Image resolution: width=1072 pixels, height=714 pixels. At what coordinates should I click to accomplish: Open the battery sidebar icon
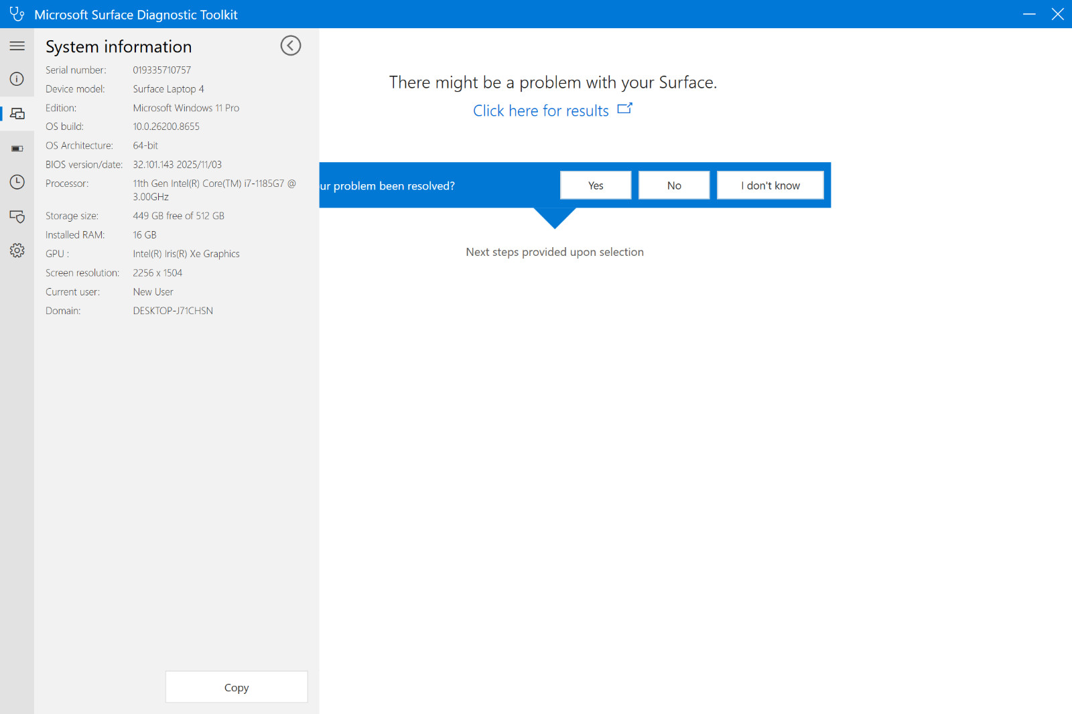(17, 149)
